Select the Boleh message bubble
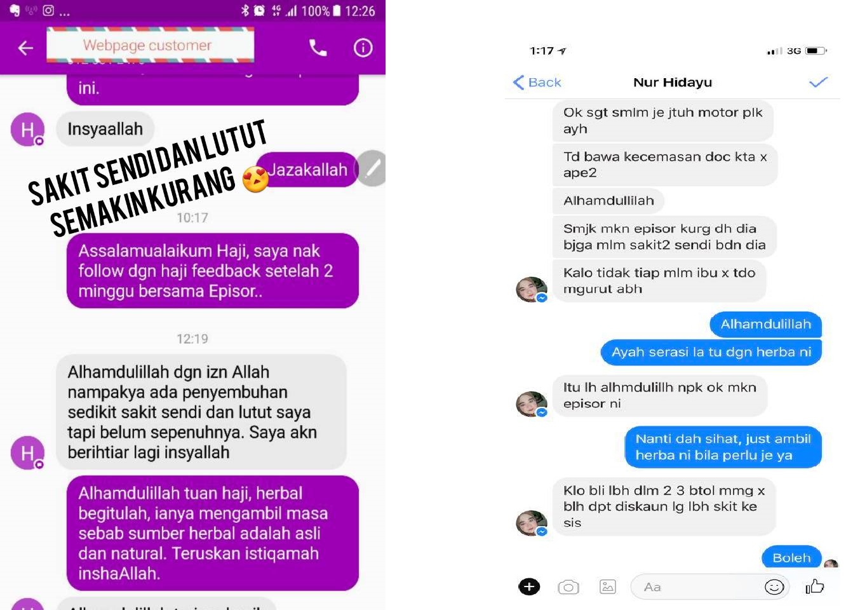Image resolution: width=860 pixels, height=610 pixels. pos(791,557)
